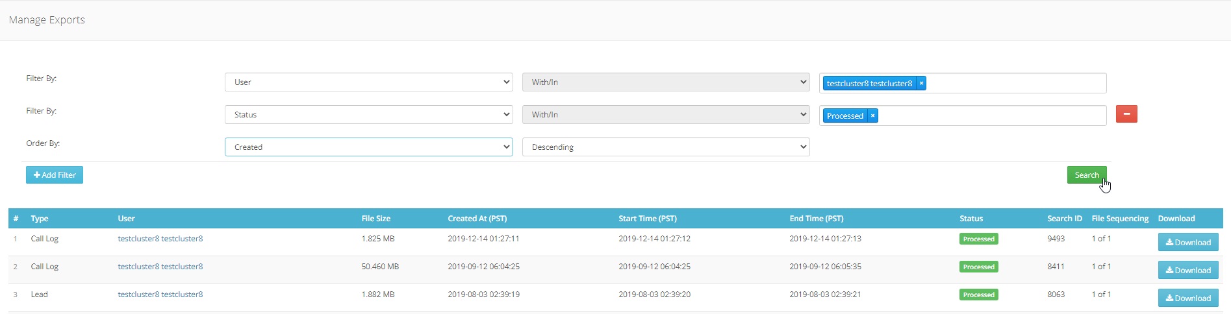Click the End Time (PST) column header

817,219
